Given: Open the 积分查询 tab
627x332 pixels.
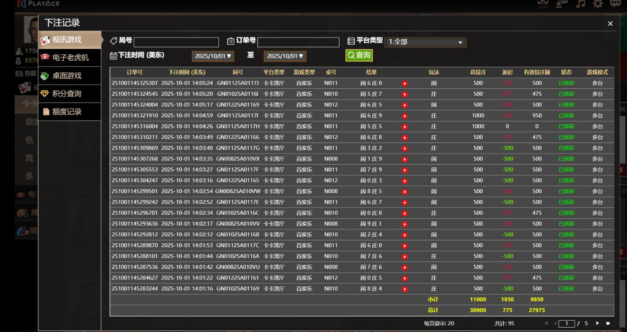Looking at the screenshot, I should pos(70,94).
